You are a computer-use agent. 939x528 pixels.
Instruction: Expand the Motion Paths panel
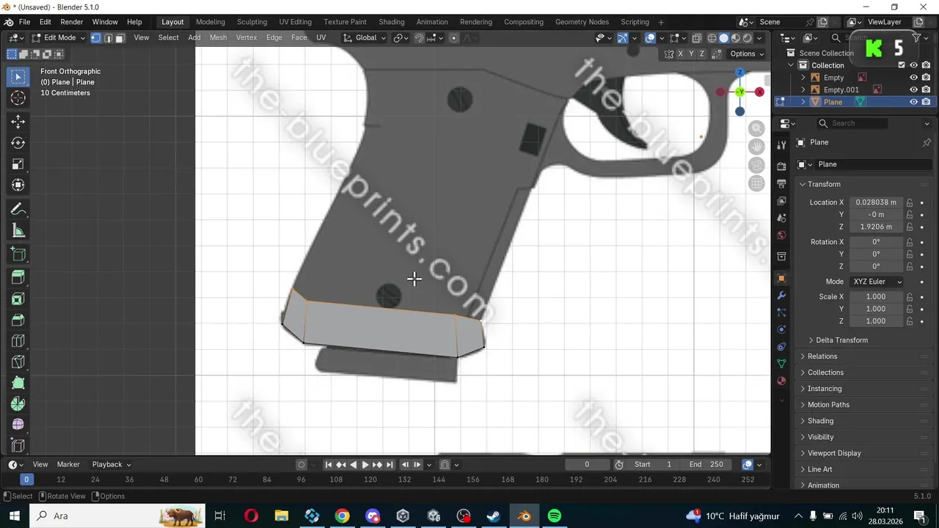(x=827, y=405)
